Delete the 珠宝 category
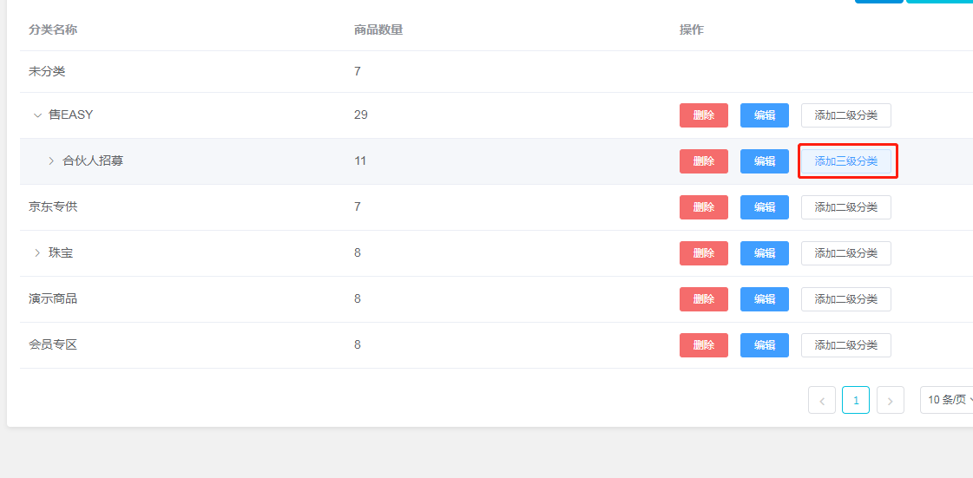This screenshot has height=478, width=973. coord(704,253)
